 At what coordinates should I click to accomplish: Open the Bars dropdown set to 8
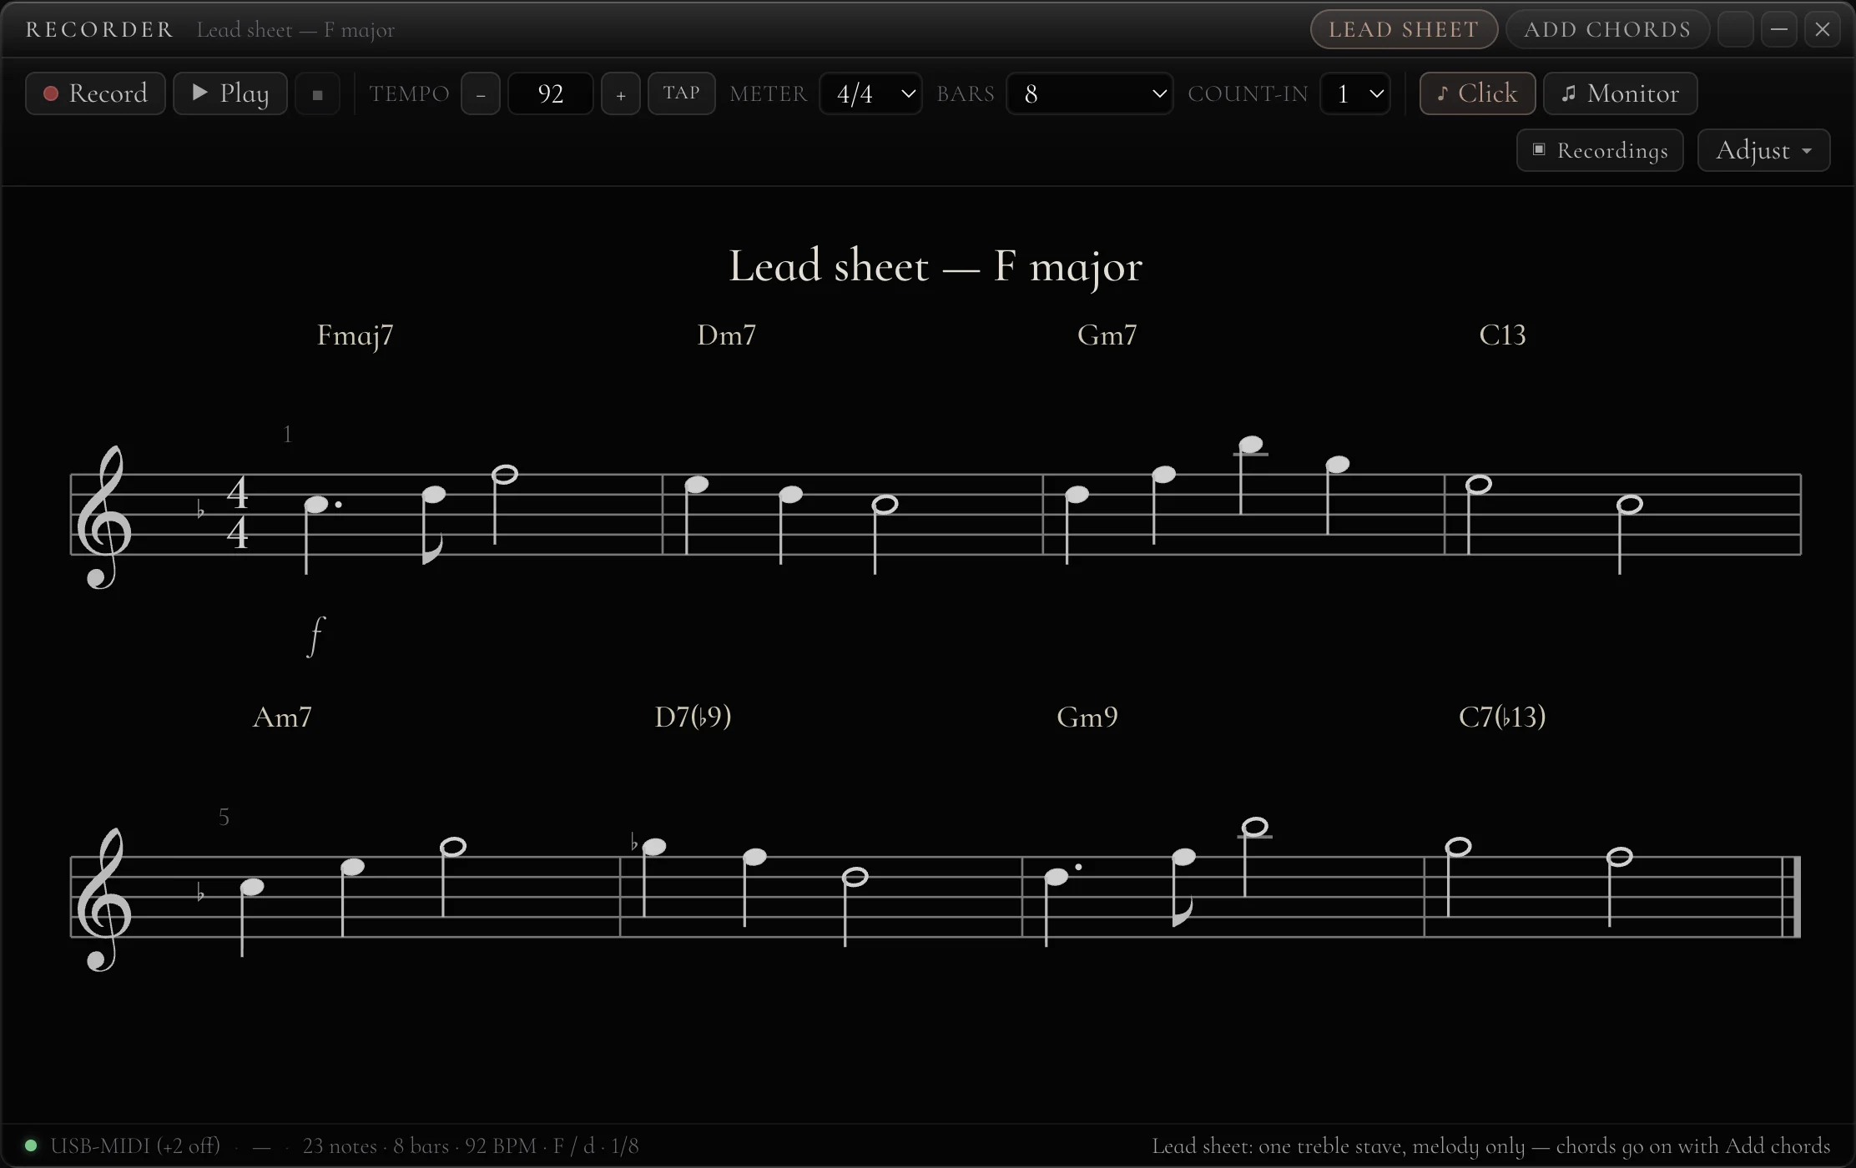[1089, 93]
